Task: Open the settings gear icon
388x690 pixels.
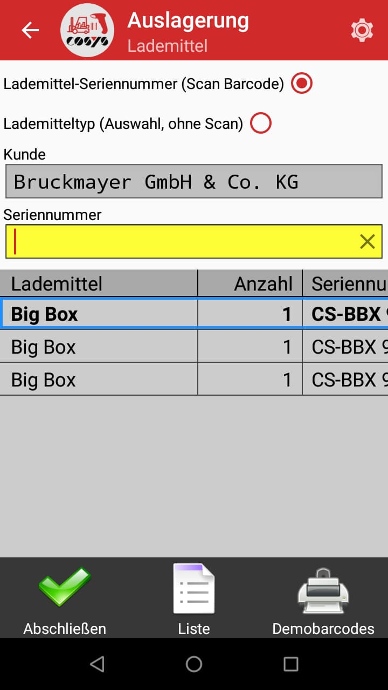Action: point(362,30)
